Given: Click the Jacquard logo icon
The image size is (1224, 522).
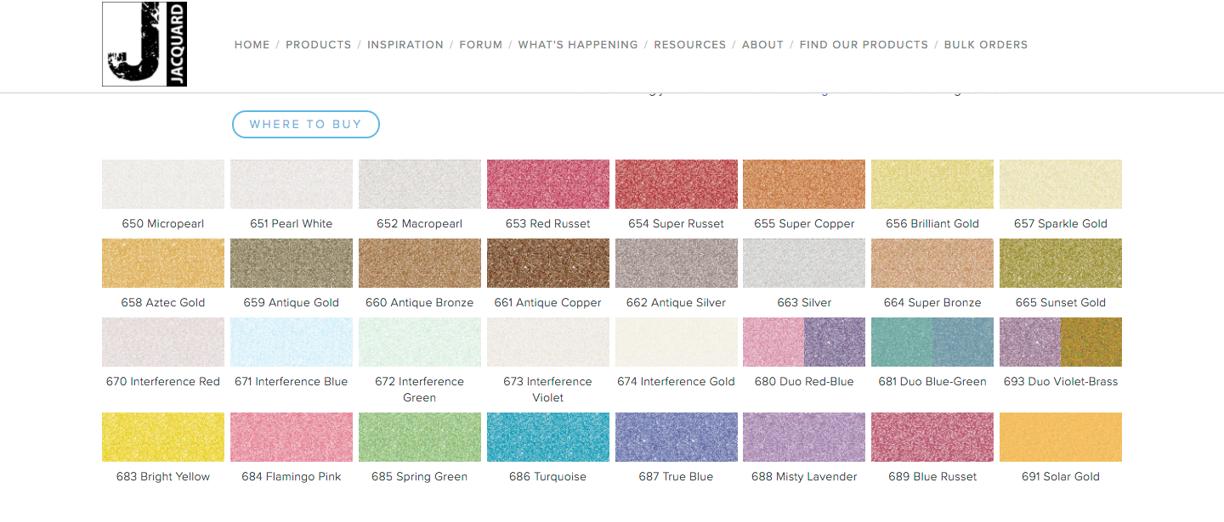Looking at the screenshot, I should [144, 44].
